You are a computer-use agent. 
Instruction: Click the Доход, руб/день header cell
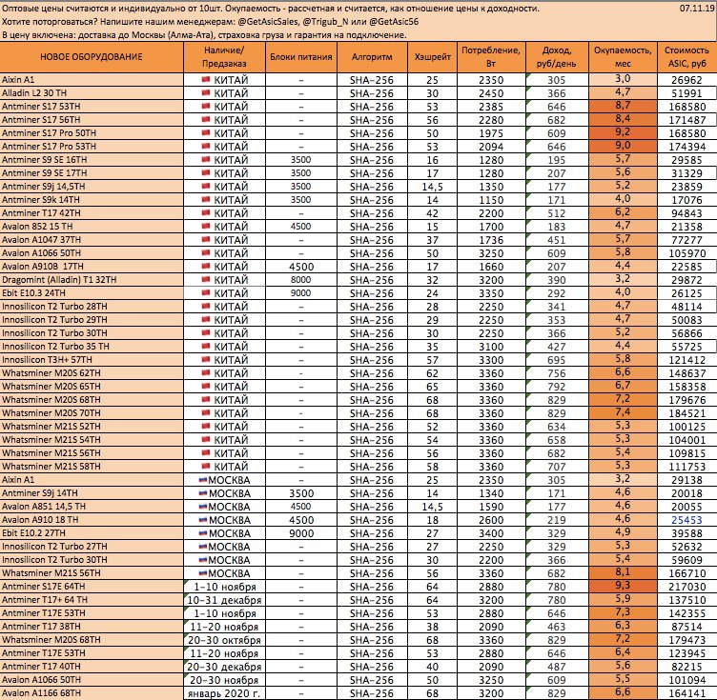click(557, 57)
